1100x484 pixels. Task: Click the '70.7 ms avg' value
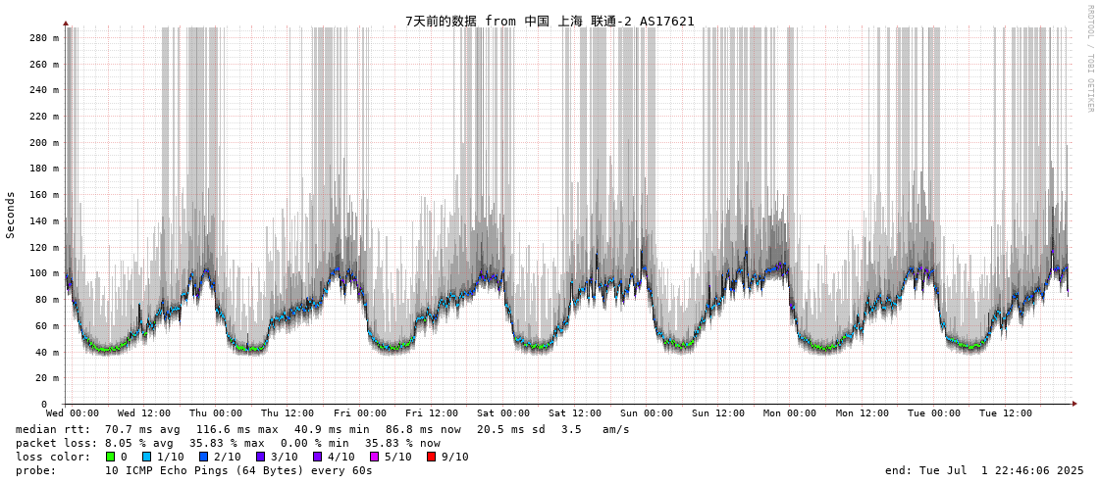click(142, 429)
